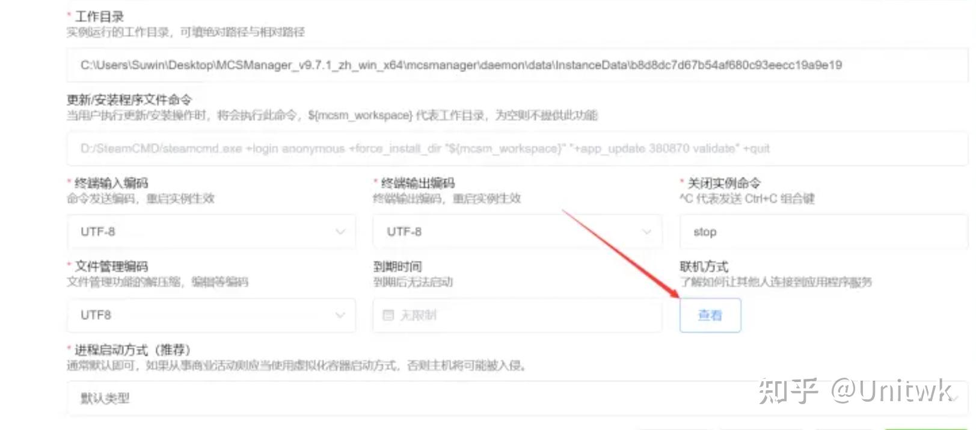Click the 工作目录 field label
This screenshot has height=430, width=976.
tap(99, 17)
